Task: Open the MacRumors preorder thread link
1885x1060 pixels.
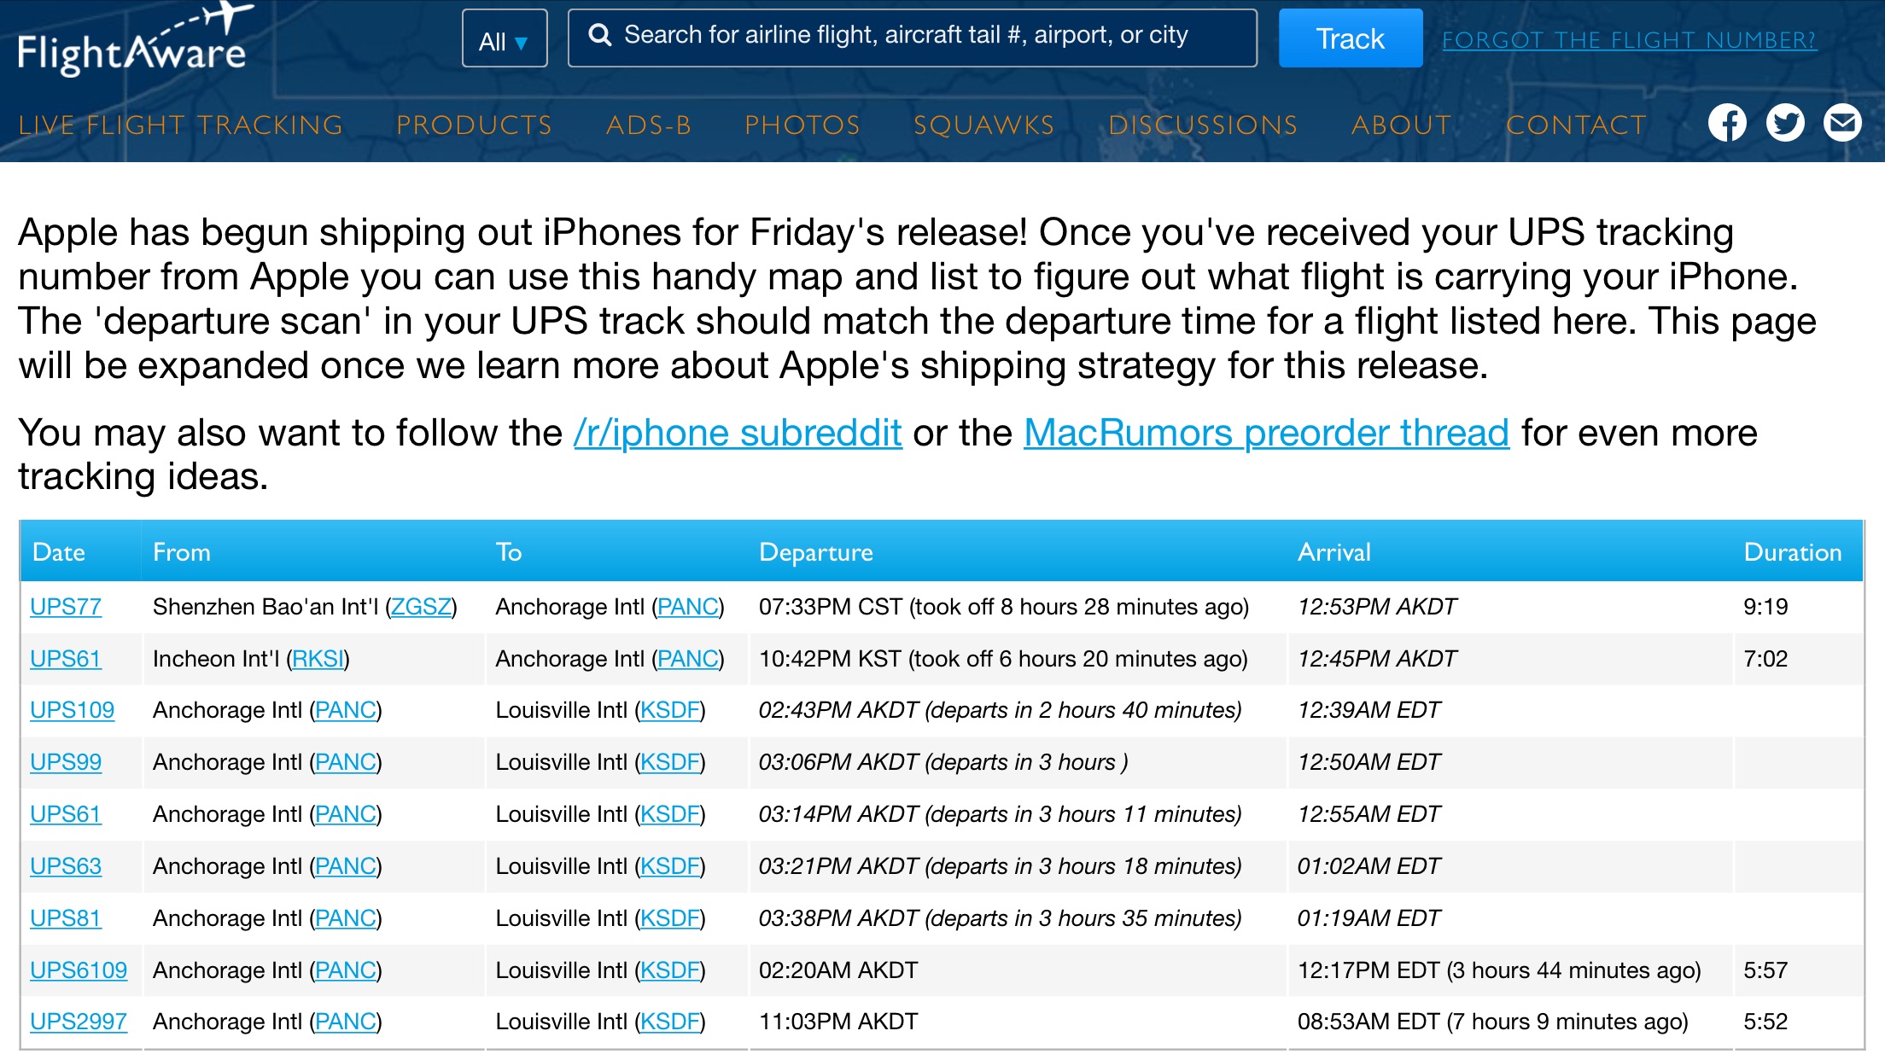Action: pos(1266,433)
